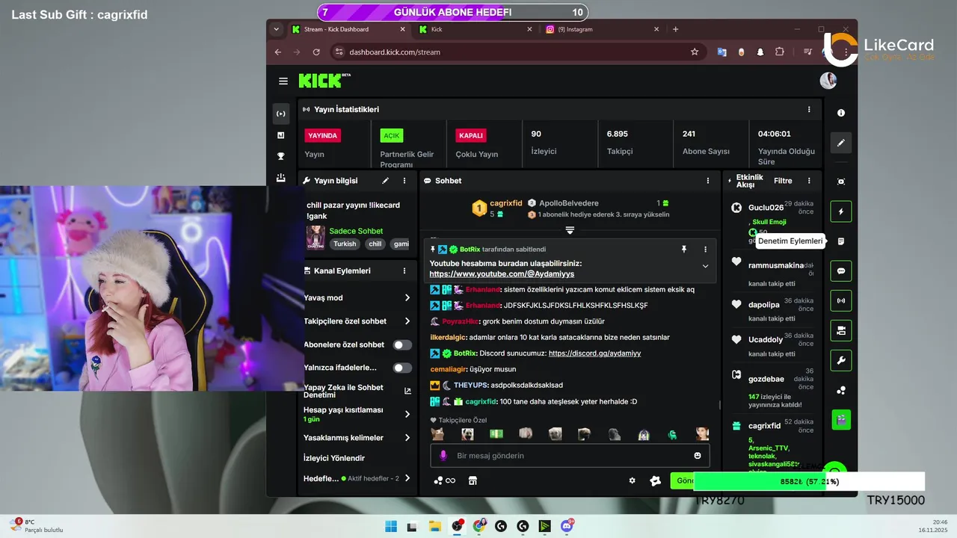Edit stream info with the pencil icon
957x538 pixels.
pyautogui.click(x=386, y=181)
